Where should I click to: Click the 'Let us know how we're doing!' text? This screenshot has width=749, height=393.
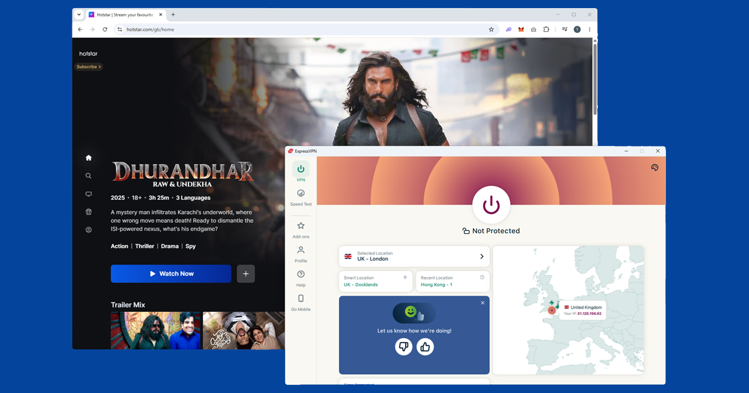(414, 331)
